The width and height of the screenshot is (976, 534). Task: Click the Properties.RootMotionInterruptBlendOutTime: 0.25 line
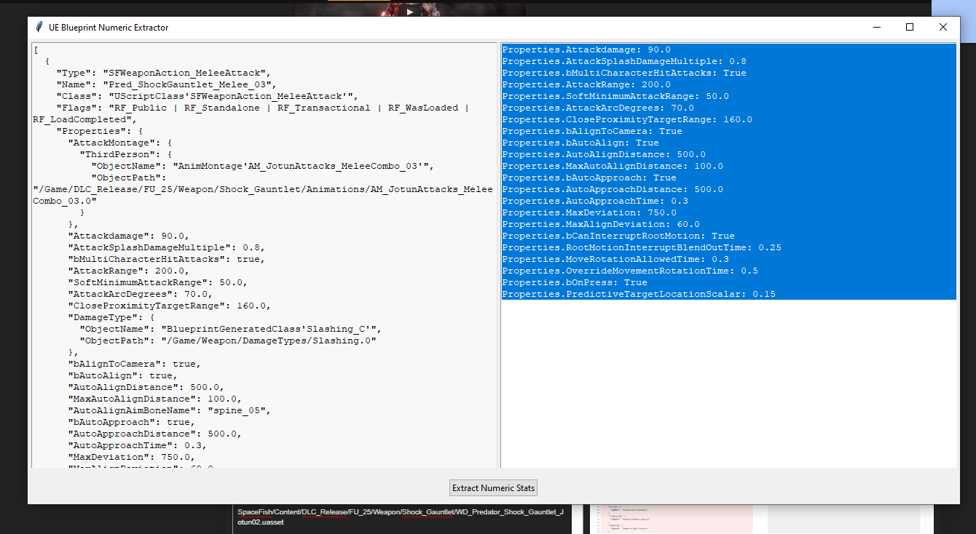[642, 247]
